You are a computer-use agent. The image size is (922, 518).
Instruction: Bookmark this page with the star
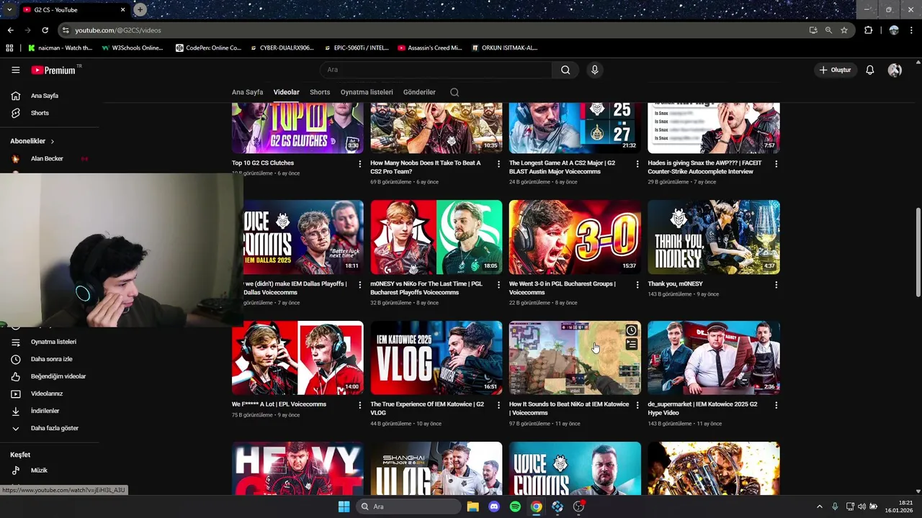844,30
